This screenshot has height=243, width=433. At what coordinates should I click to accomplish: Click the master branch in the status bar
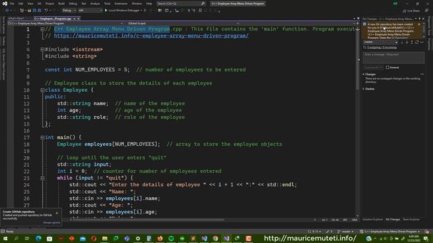346,232
